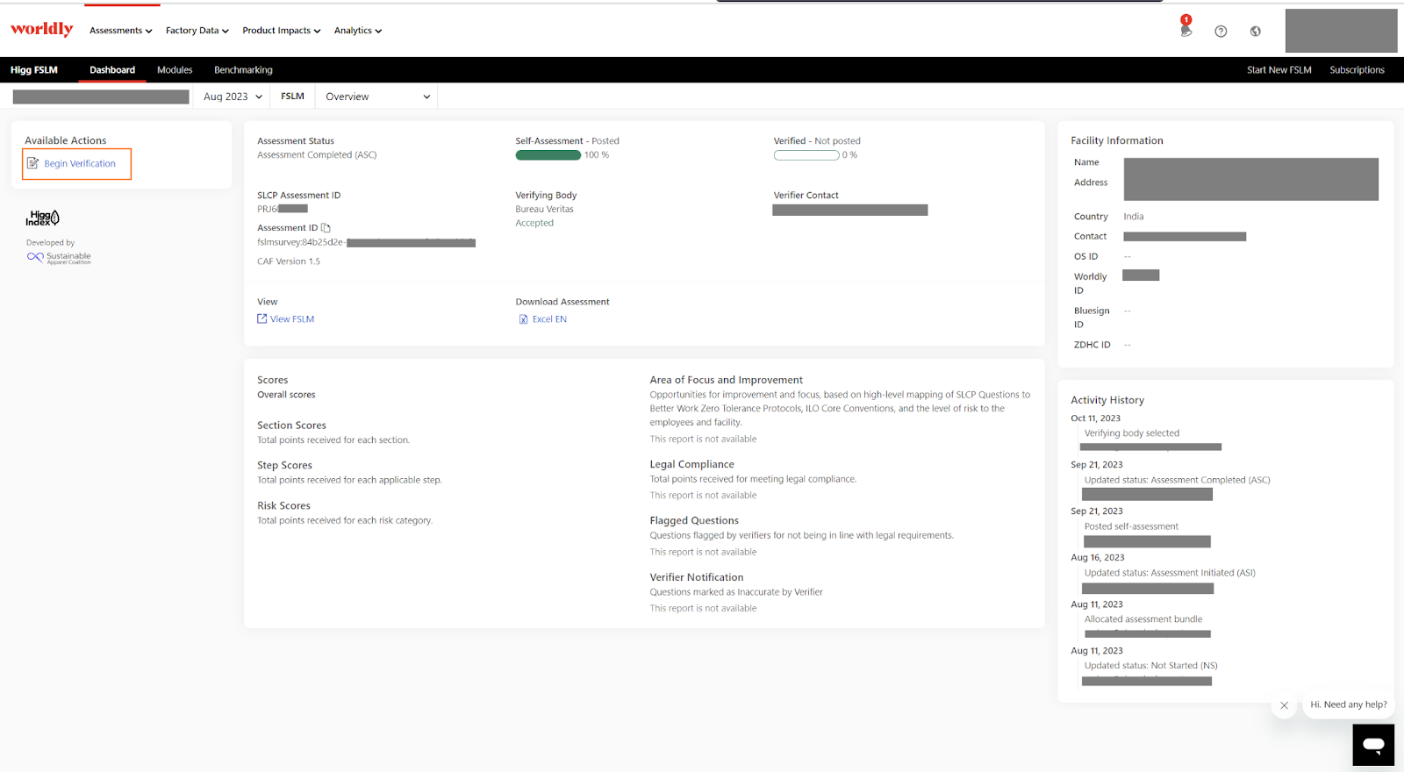Click the globe language icon
This screenshot has width=1404, height=772.
[1256, 31]
